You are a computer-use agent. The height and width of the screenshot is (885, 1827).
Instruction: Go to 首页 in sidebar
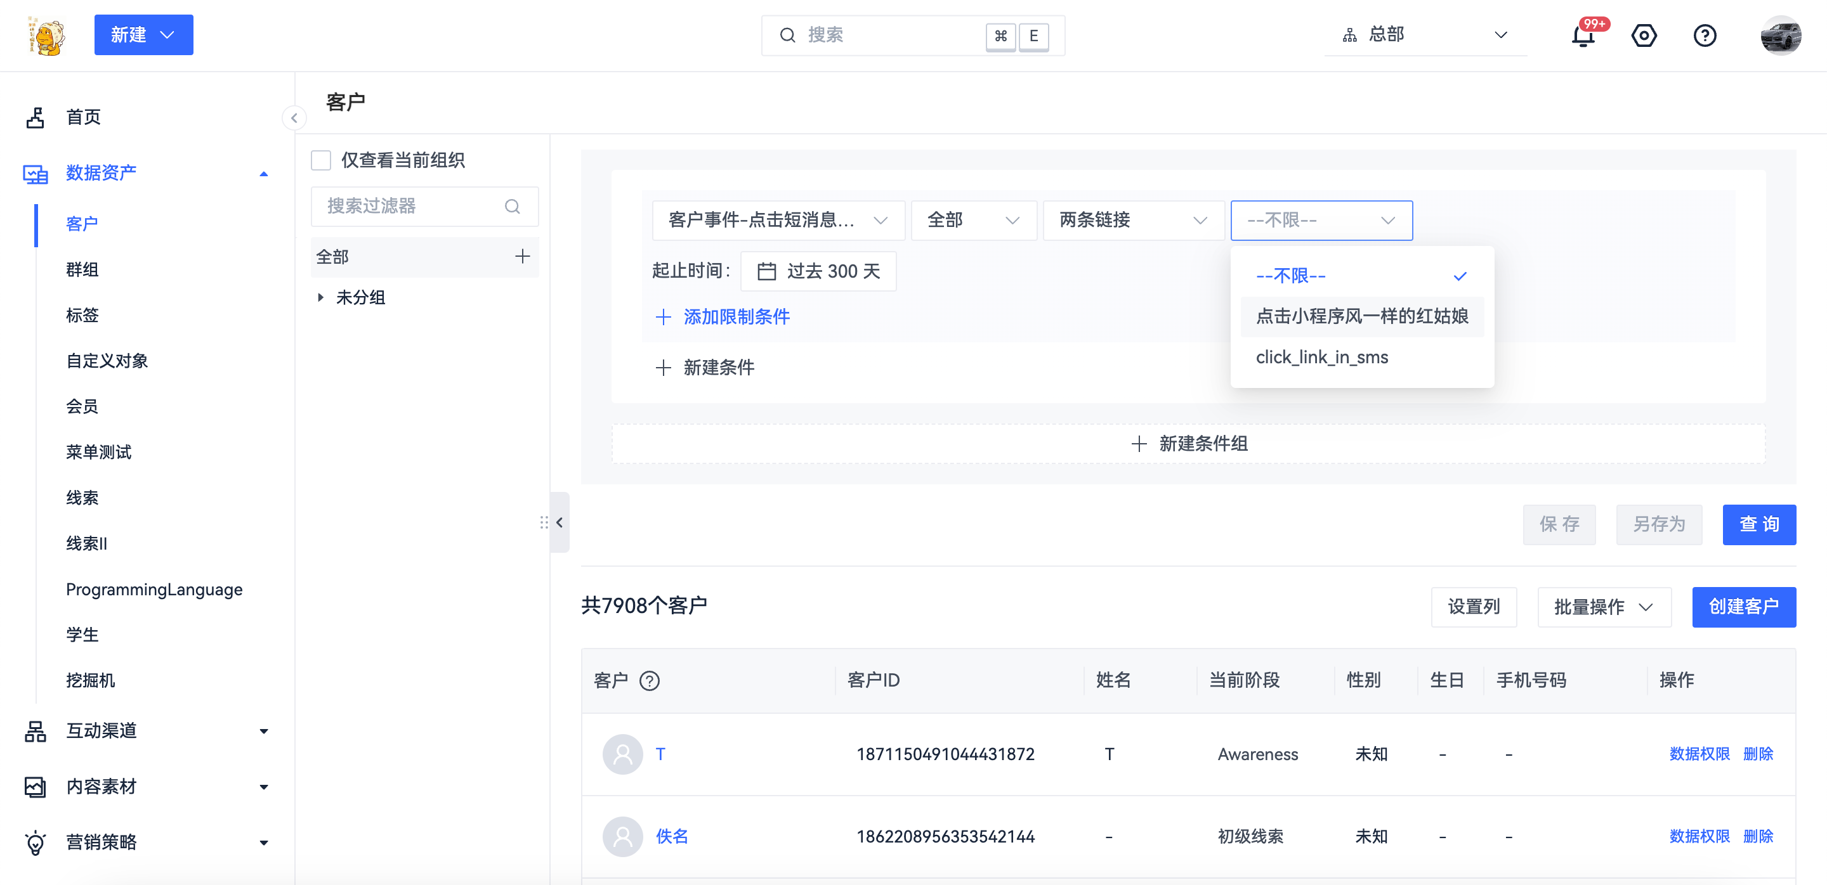[x=83, y=117]
